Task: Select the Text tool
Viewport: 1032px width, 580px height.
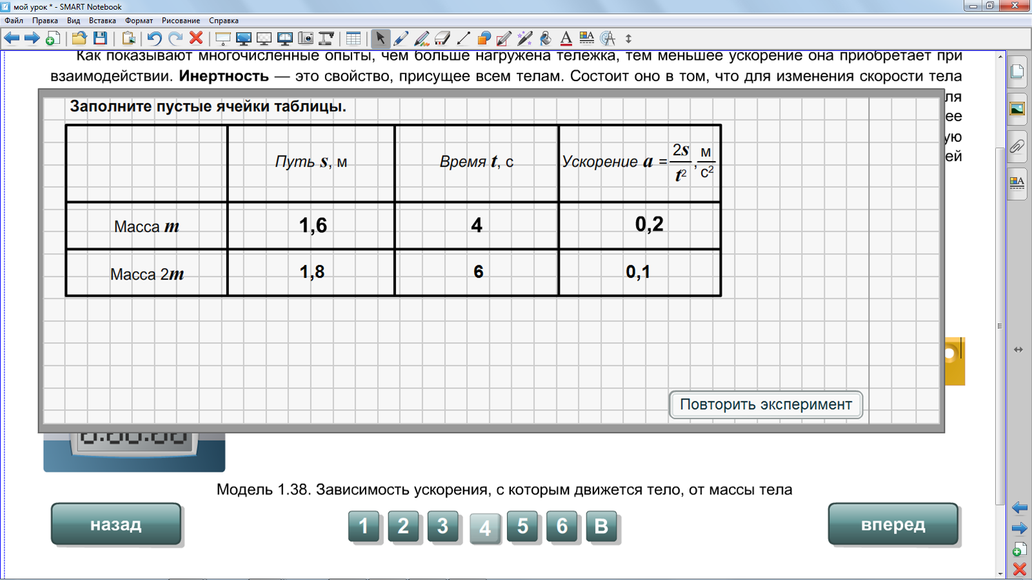Action: [x=566, y=39]
